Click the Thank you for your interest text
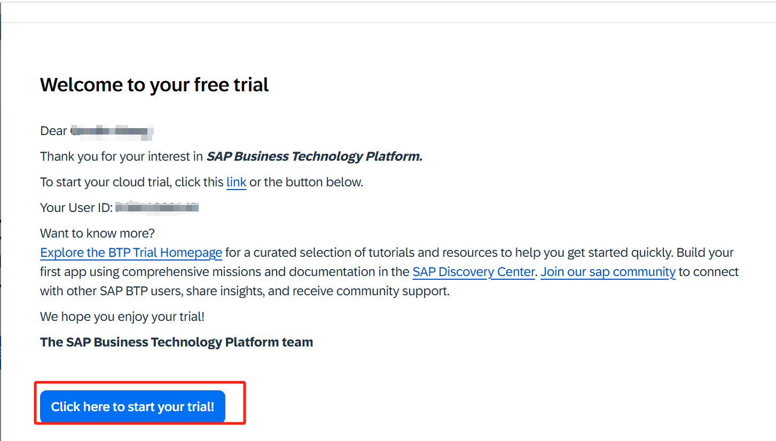The width and height of the screenshot is (776, 441). (x=122, y=156)
